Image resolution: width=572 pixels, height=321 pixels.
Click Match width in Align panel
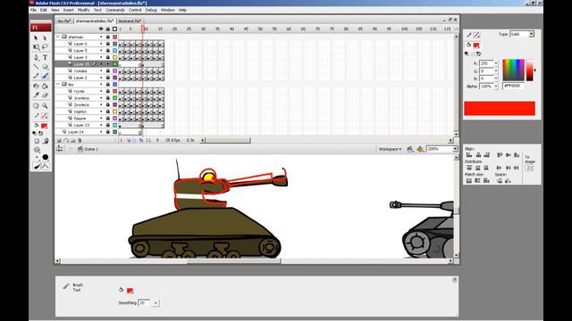tap(469, 180)
